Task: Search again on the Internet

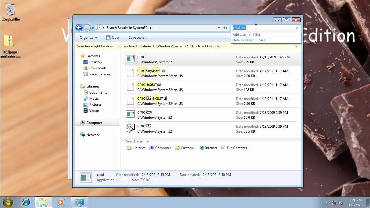Action: (208, 148)
